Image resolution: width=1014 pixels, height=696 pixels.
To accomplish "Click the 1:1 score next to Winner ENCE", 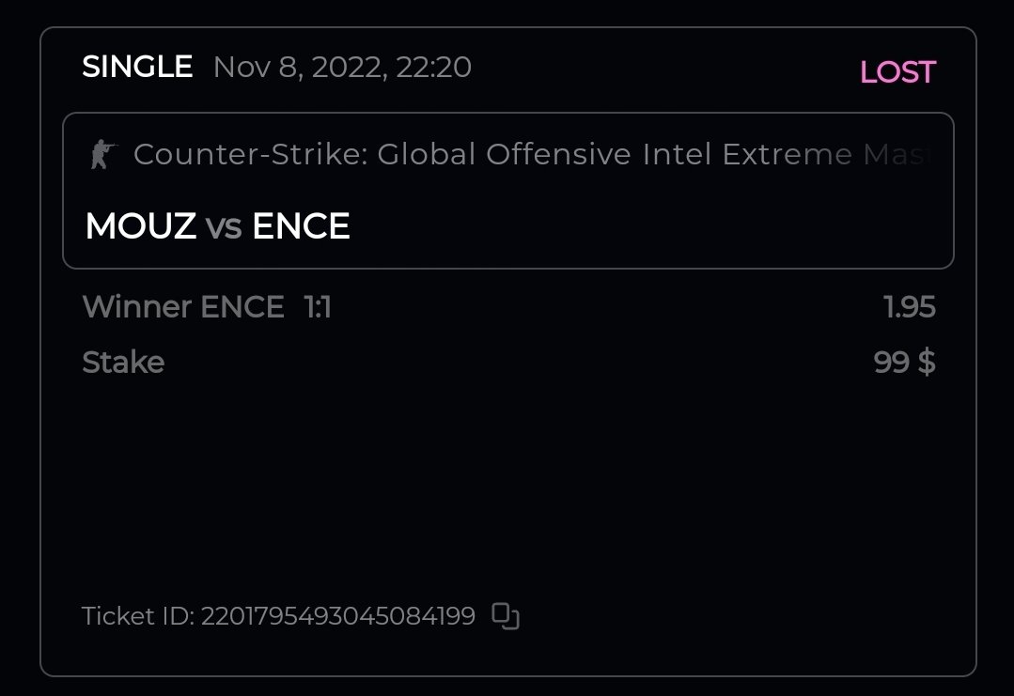I will coord(318,307).
